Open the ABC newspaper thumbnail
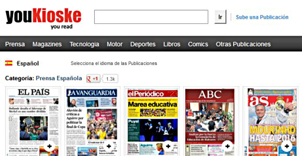 pyautogui.click(x=210, y=121)
